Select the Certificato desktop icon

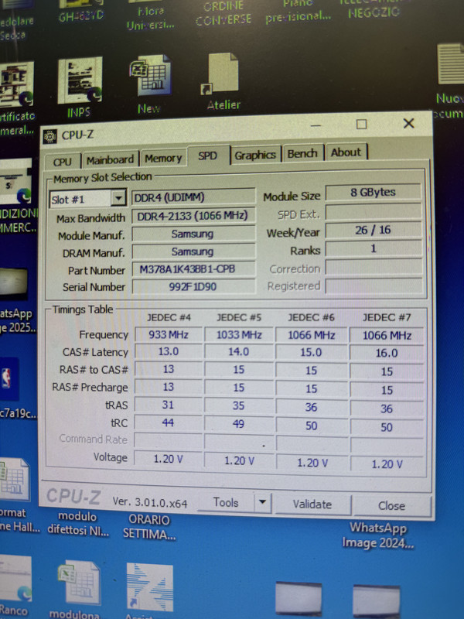16,98
